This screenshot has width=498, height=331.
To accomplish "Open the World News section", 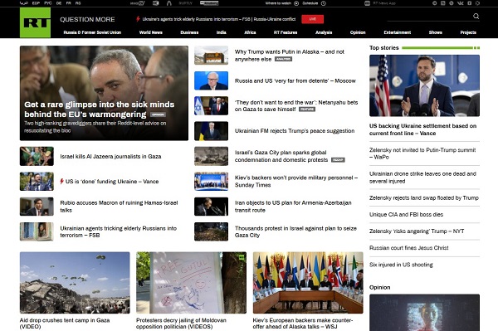I will click(151, 32).
